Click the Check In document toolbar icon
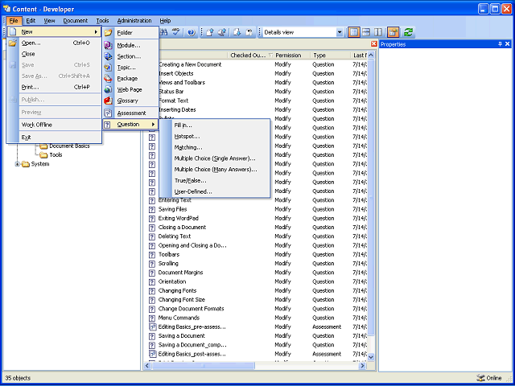Screen dimensions: 515x386 [210, 32]
